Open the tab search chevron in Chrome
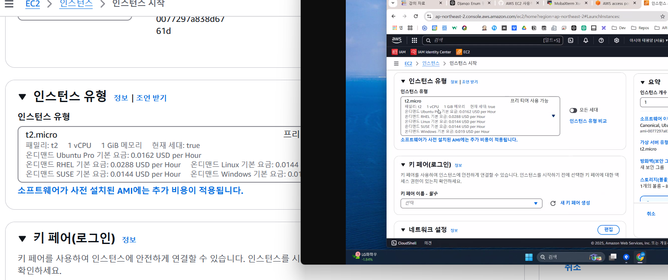Screen dimensions: 668x280 [393, 3]
